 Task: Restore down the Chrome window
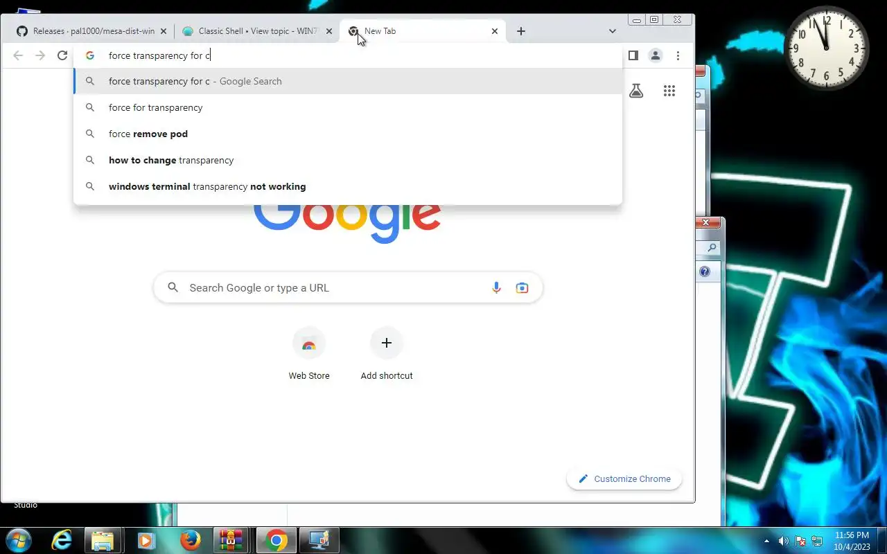coord(654,20)
